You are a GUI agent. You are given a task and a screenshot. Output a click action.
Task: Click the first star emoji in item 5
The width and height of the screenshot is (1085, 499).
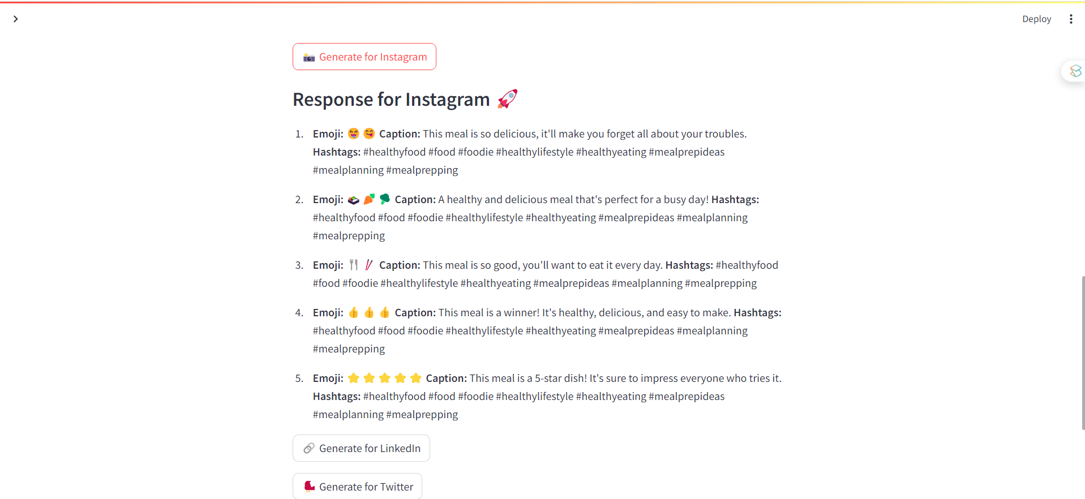click(x=354, y=378)
